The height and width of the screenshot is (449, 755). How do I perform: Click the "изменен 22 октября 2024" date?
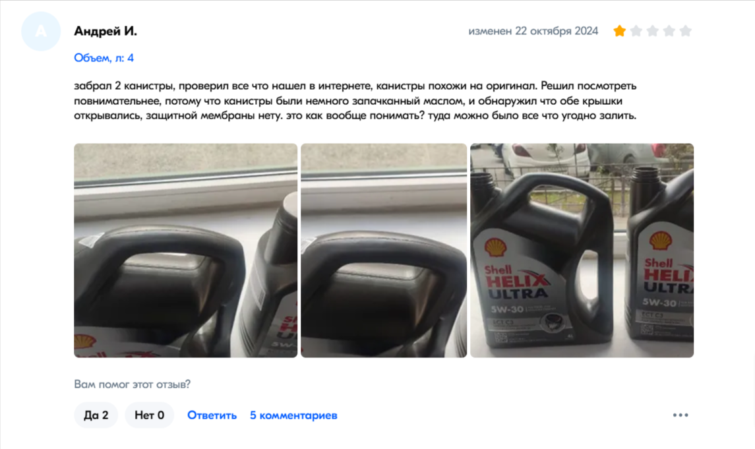[533, 31]
